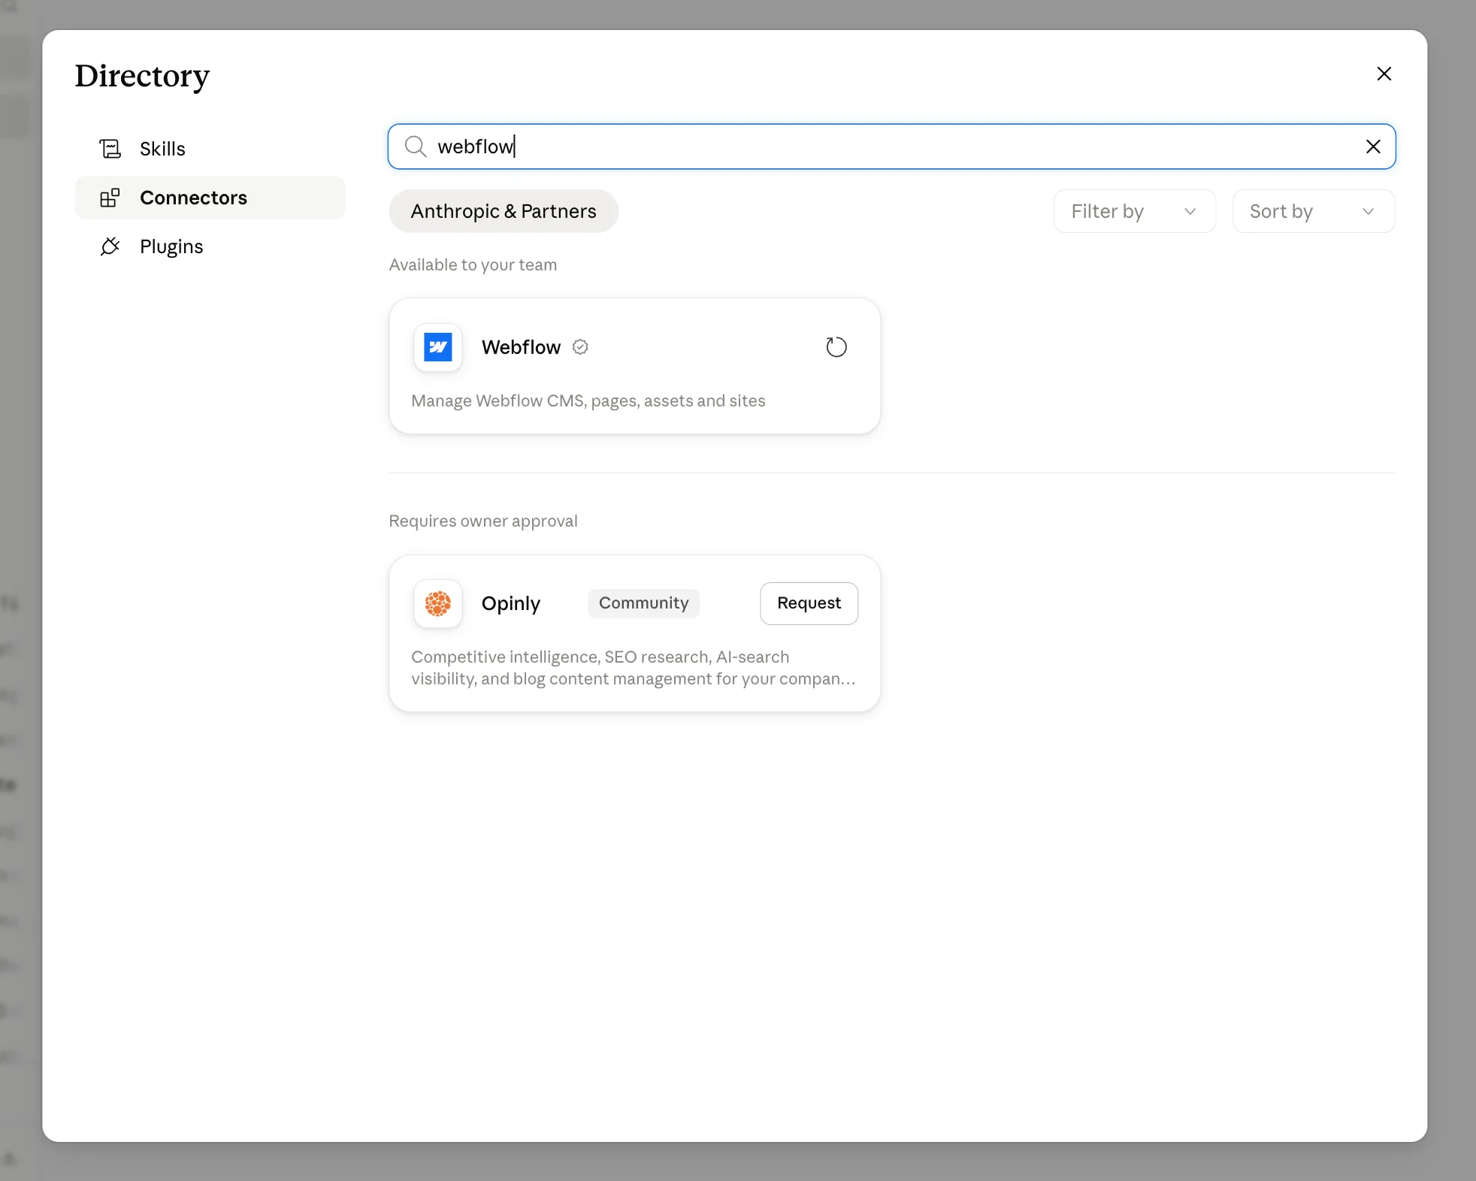The height and width of the screenshot is (1181, 1476).
Task: Close the Directory dialog
Action: [x=1384, y=74]
